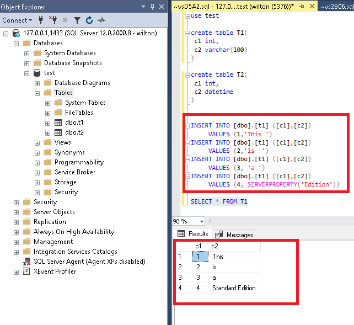Expand the Database Diagrams folder
The height and width of the screenshot is (325, 354).
[x=37, y=83]
